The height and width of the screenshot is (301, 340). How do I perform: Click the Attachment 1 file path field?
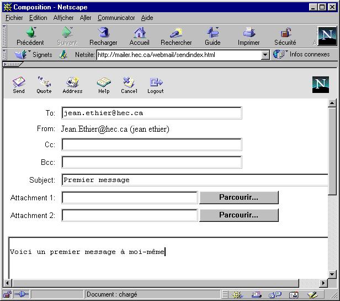[x=130, y=198]
